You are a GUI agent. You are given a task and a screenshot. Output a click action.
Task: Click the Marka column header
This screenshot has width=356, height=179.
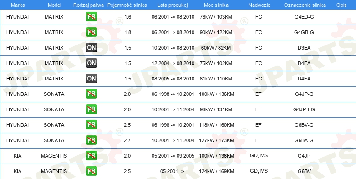point(17,5)
